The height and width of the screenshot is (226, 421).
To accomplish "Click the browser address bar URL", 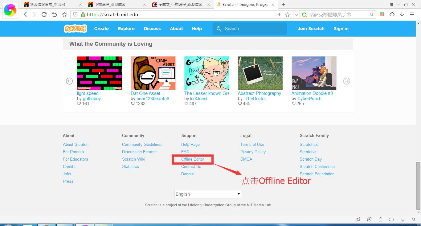I will pos(112,14).
